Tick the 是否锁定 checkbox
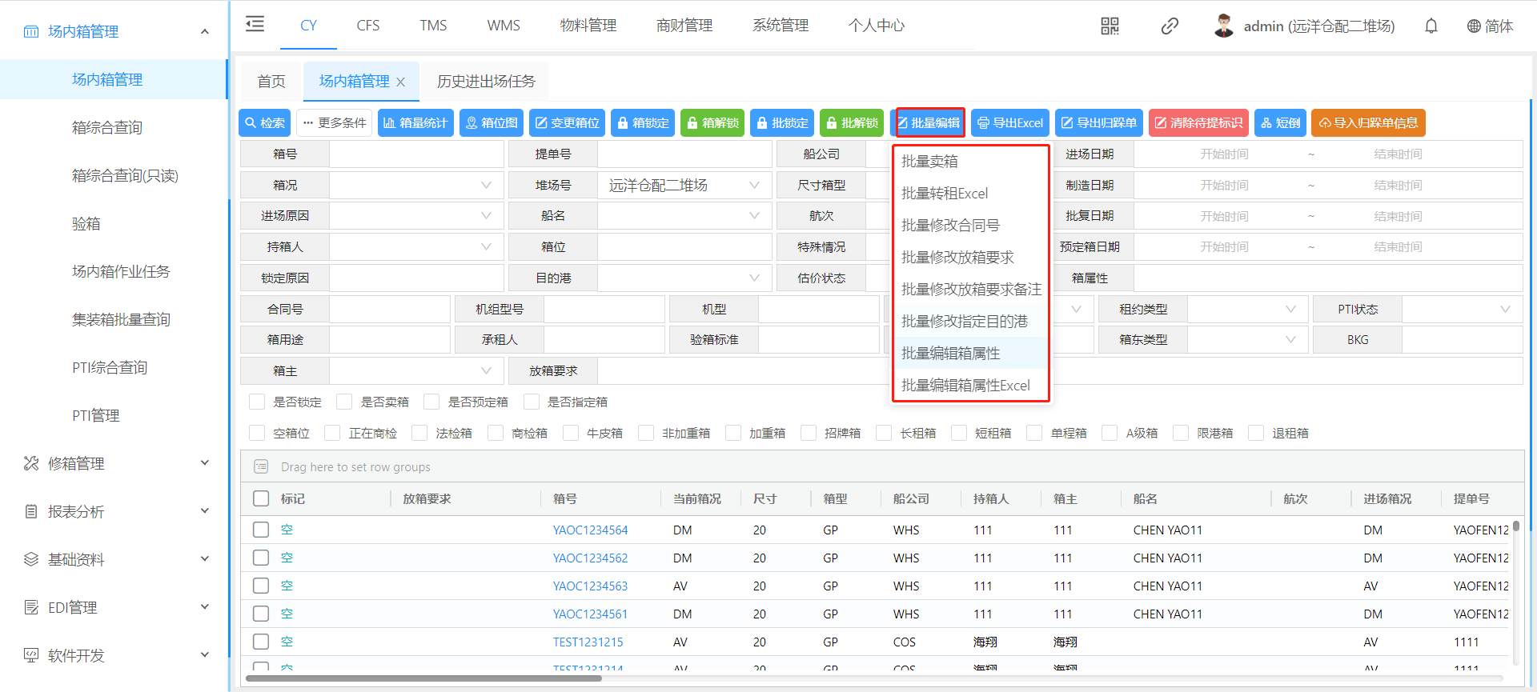1537x692 pixels. [x=257, y=402]
